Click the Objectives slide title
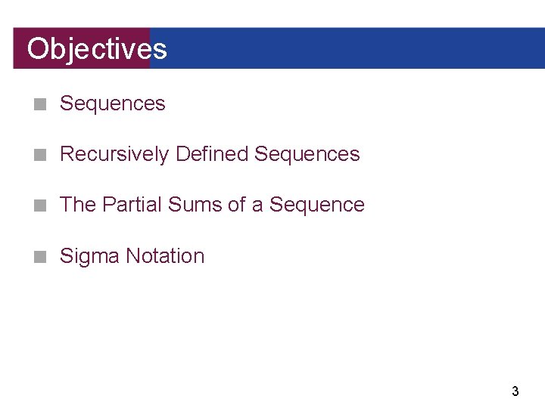545x408 pixels. (97, 49)
